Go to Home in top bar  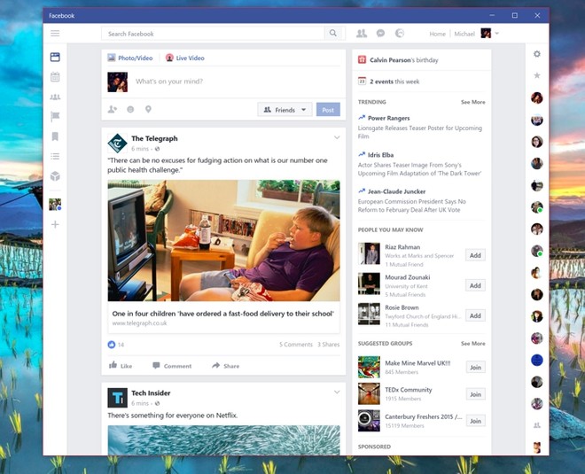point(437,34)
